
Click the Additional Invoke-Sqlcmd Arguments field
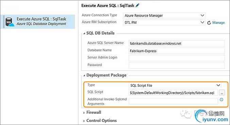(x=173, y=101)
